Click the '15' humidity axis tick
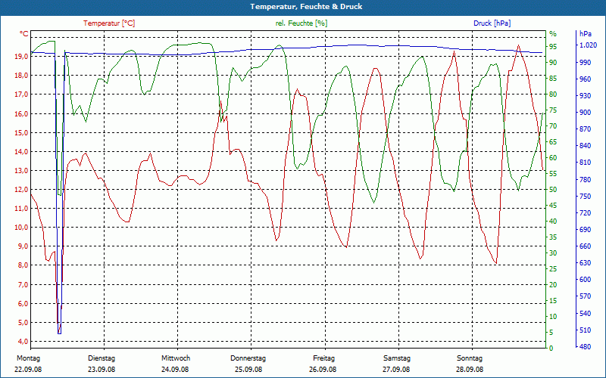 553,300
